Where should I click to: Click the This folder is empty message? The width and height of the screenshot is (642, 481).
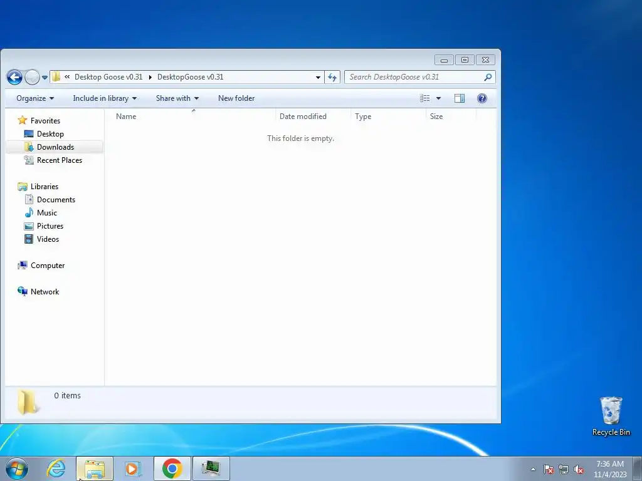coord(300,138)
